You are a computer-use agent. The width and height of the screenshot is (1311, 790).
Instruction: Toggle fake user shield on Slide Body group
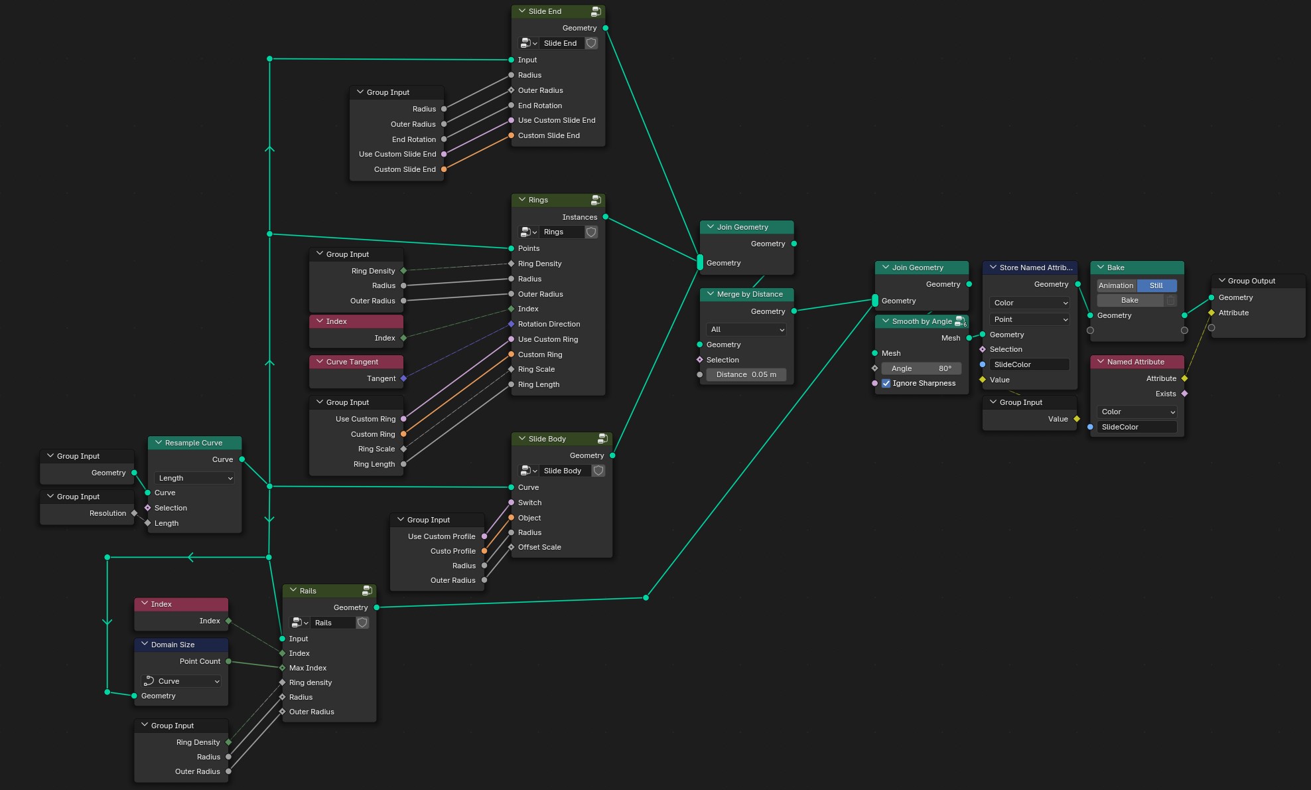[x=598, y=471]
